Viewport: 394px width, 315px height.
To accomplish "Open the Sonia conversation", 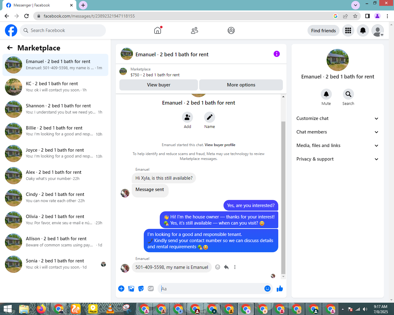I will pos(55,264).
